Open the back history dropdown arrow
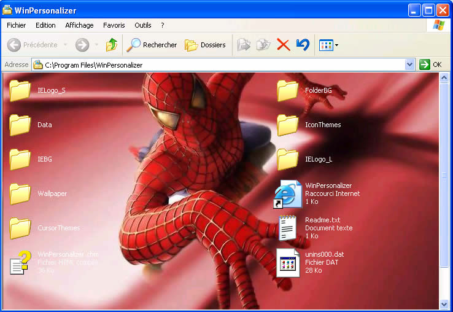The image size is (453, 312). (65, 45)
